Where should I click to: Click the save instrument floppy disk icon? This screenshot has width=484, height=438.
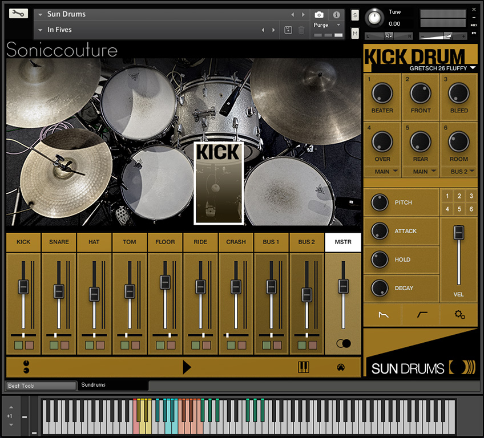click(x=288, y=30)
